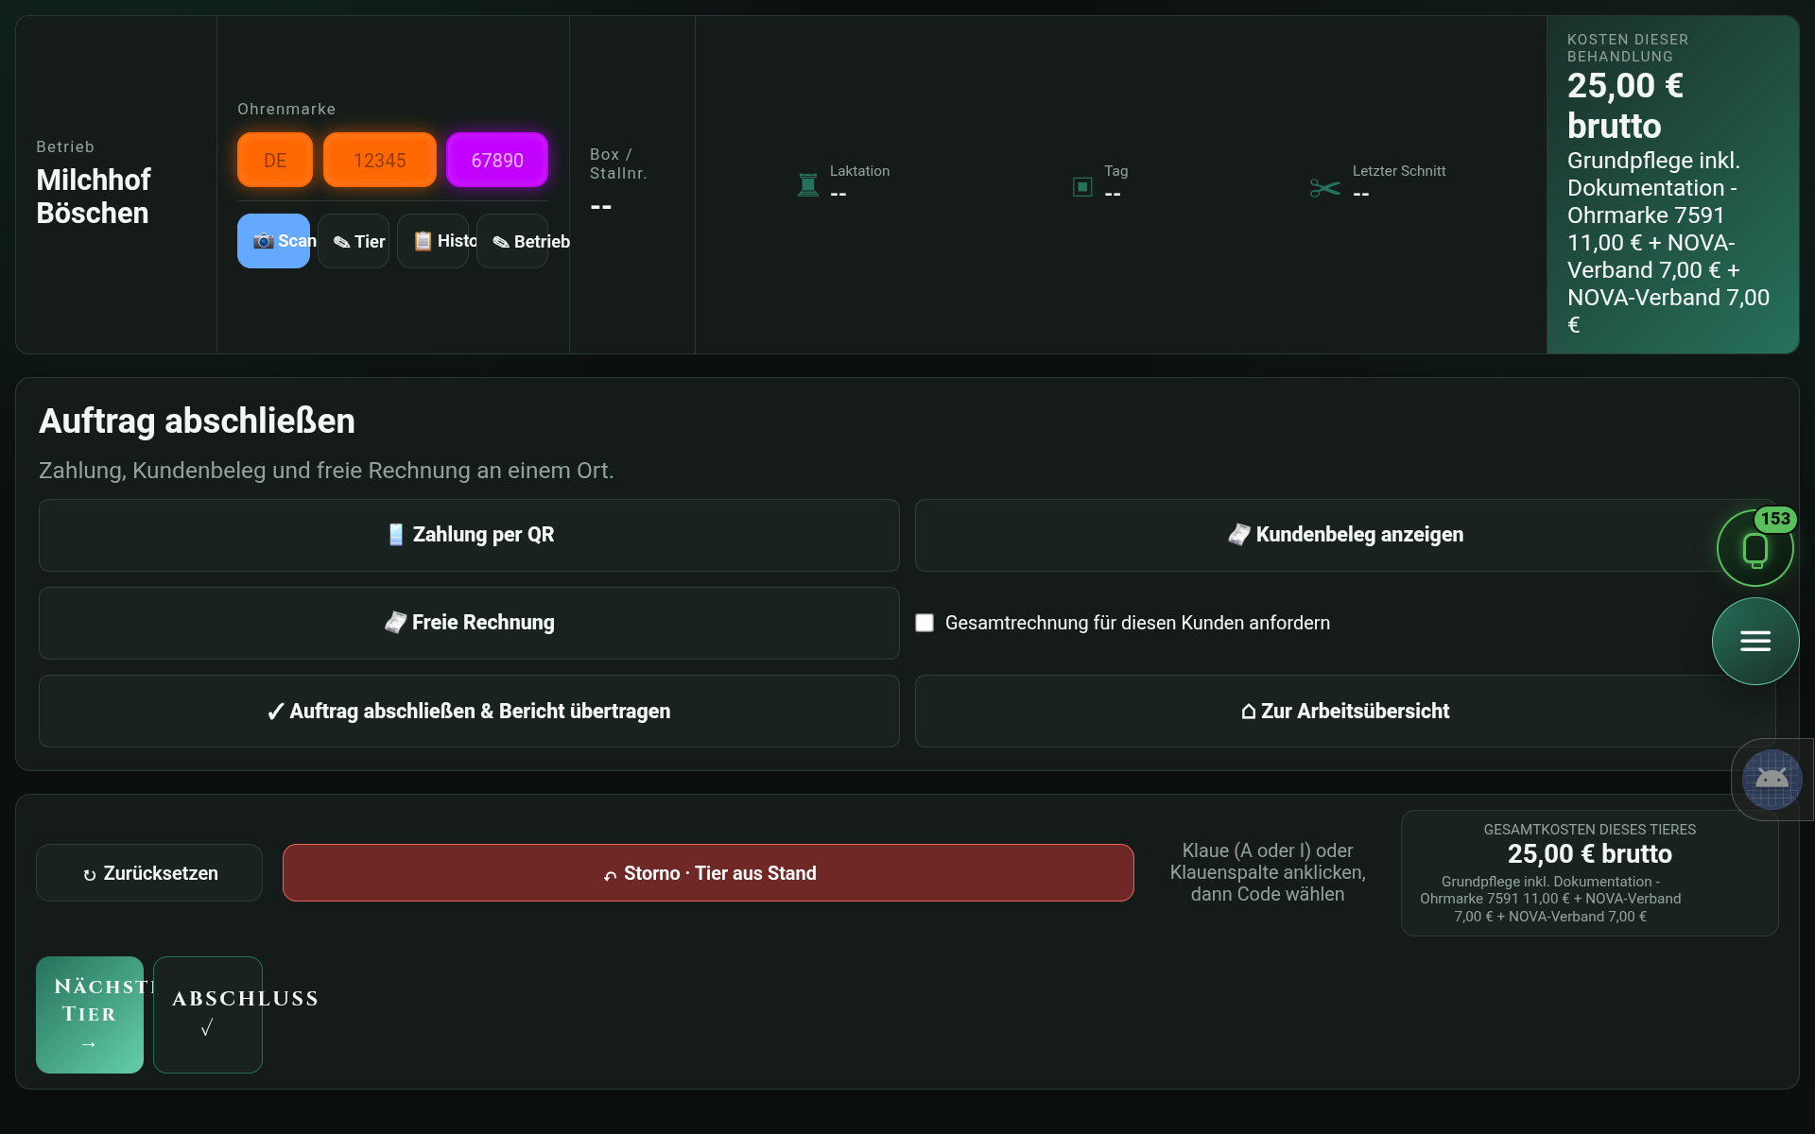
Task: Show Kundenbeleg anzeigen receipt
Action: coord(1345,535)
